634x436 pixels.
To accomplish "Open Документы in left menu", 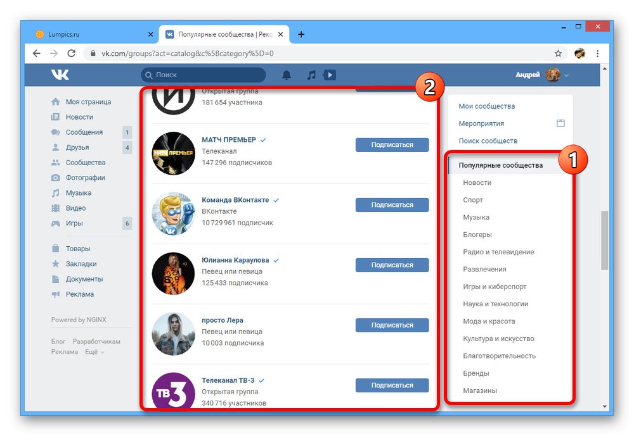I will [x=84, y=279].
